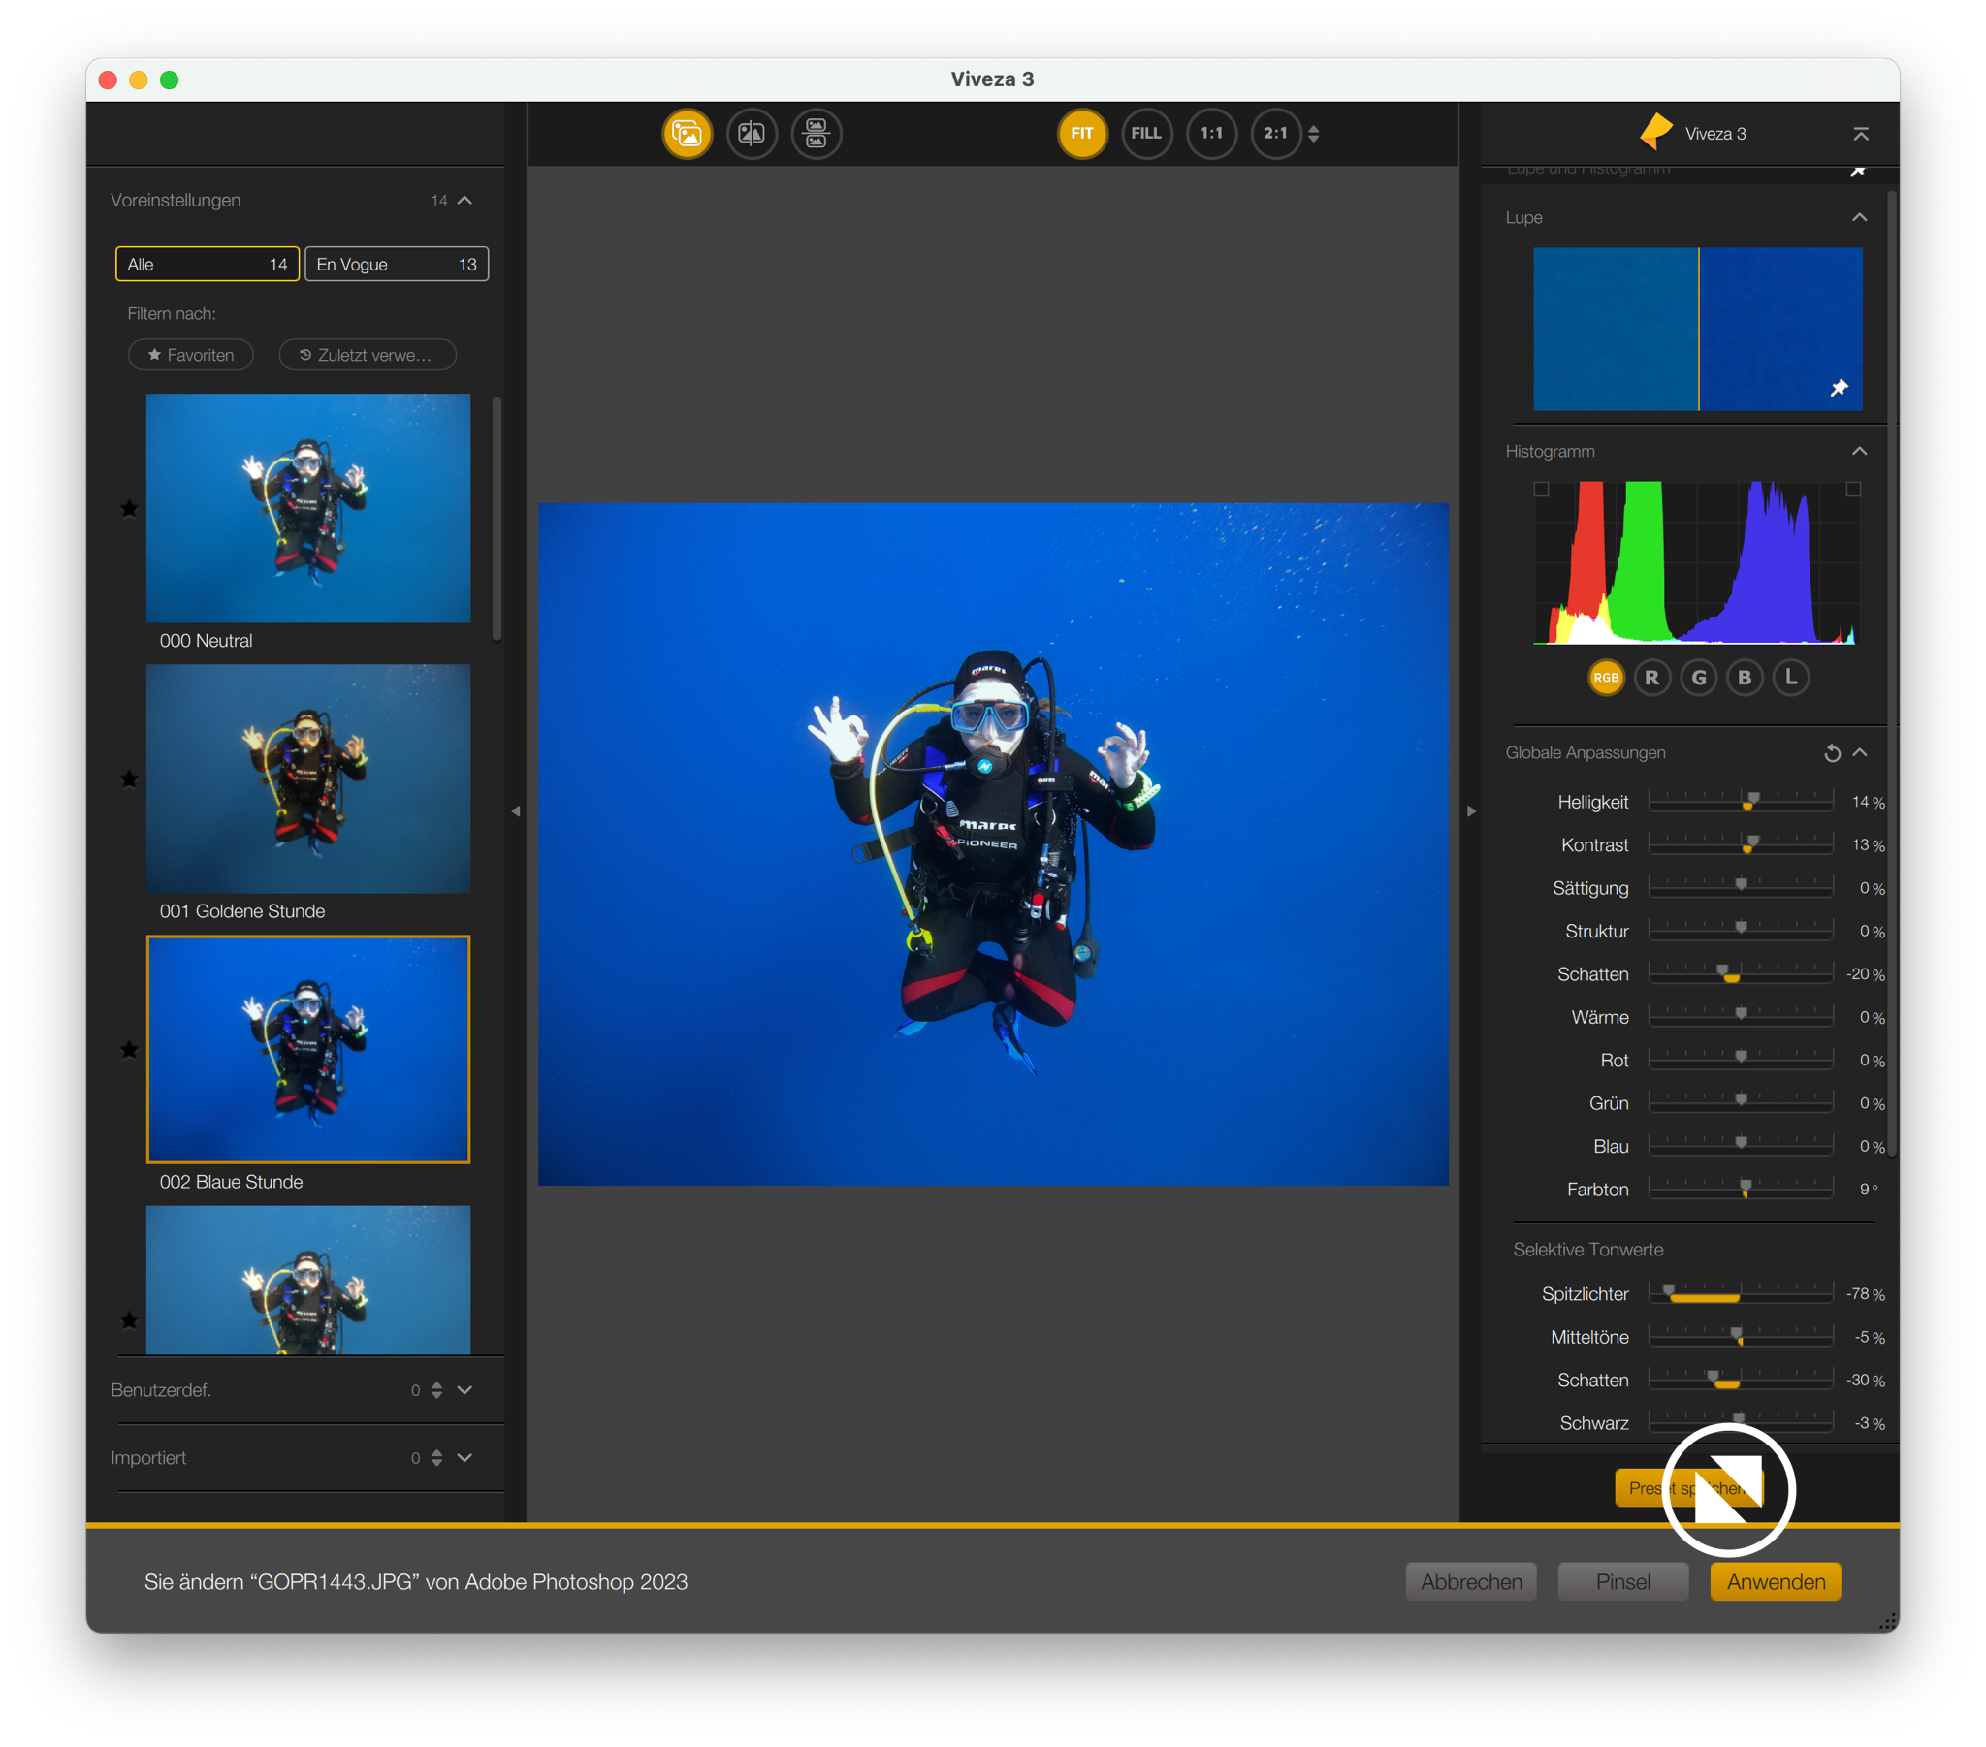This screenshot has height=1747, width=1986.
Task: Click the Abbrechen button
Action: pyautogui.click(x=1471, y=1582)
